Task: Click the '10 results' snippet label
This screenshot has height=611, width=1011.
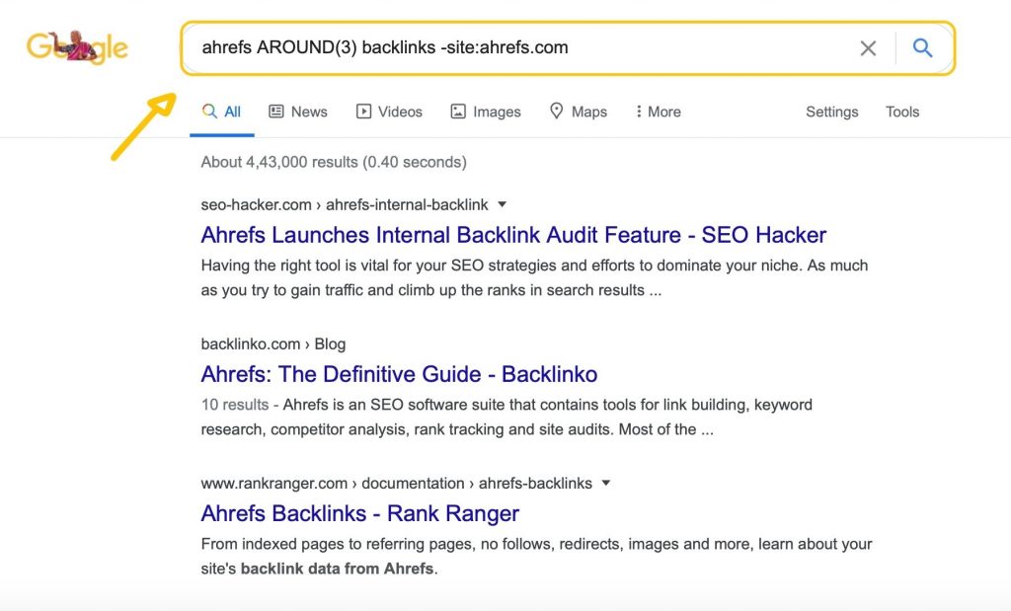Action: point(235,405)
